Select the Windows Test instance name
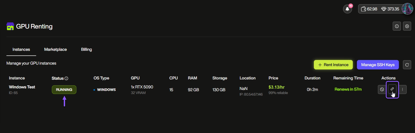 click(x=22, y=87)
